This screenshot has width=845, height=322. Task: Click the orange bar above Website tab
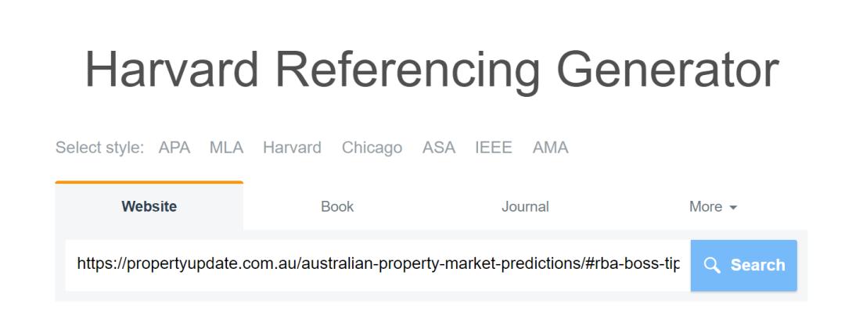pyautogui.click(x=149, y=182)
